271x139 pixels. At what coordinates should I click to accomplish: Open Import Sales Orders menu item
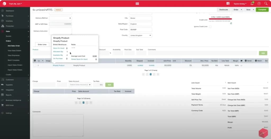(x=15, y=65)
